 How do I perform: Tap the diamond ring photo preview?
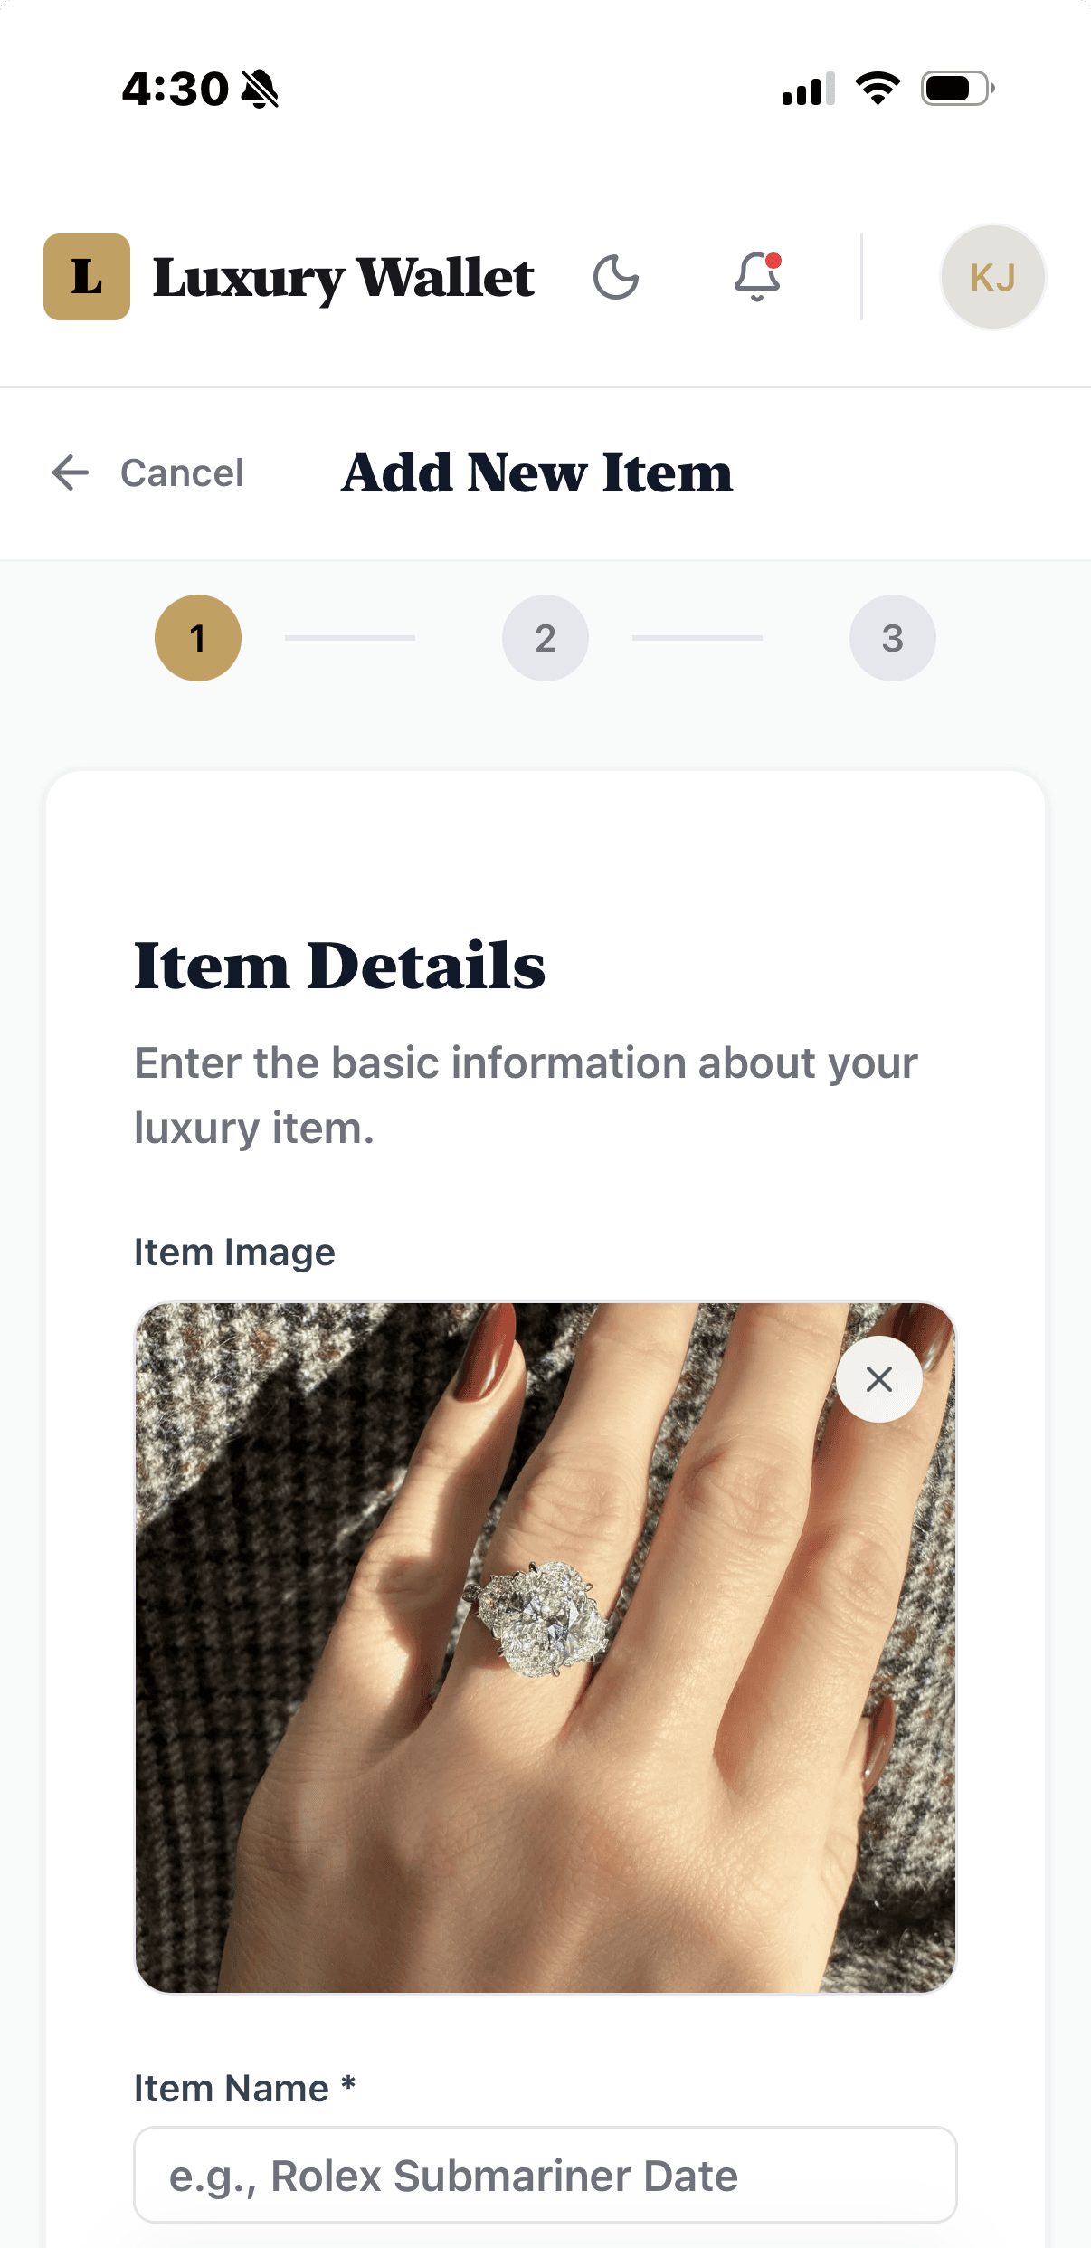[x=545, y=1647]
